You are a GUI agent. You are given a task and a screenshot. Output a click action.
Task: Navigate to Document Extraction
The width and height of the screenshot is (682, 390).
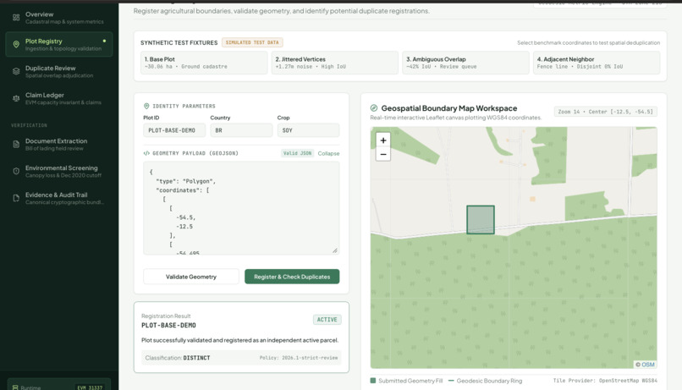point(59,145)
